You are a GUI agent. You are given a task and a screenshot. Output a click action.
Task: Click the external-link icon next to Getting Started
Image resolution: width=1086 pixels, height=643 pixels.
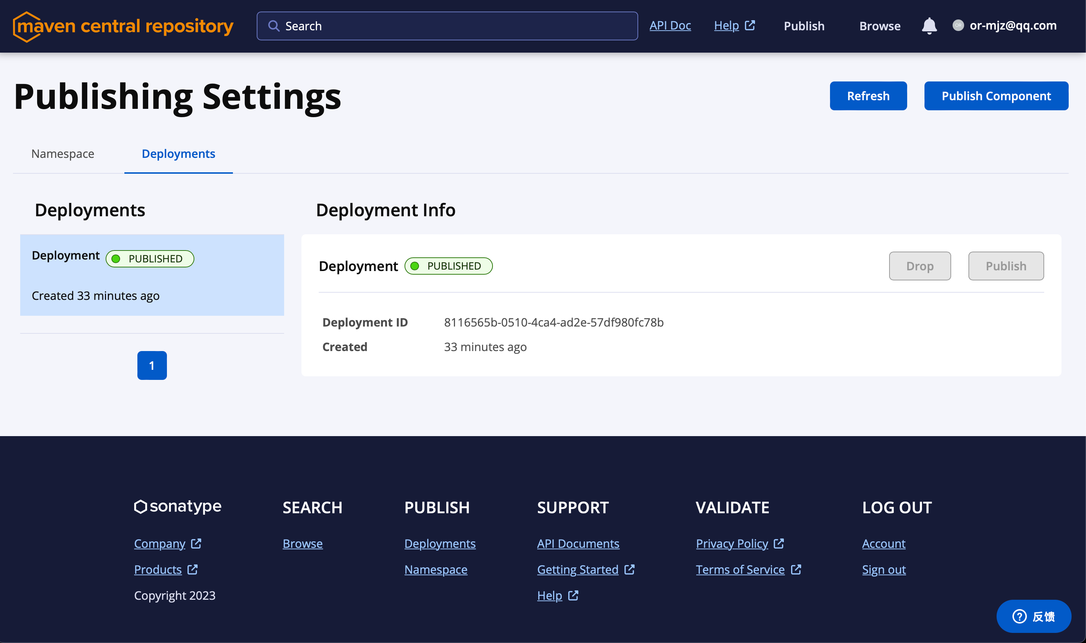630,569
